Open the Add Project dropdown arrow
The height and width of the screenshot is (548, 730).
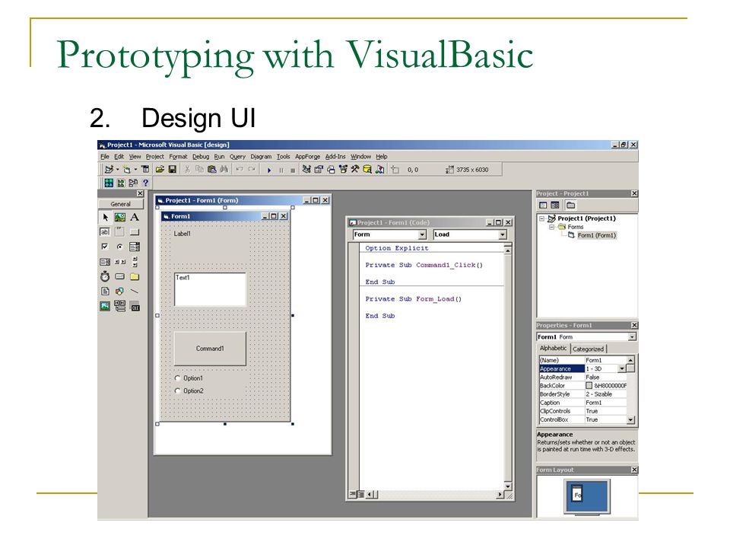tap(117, 170)
